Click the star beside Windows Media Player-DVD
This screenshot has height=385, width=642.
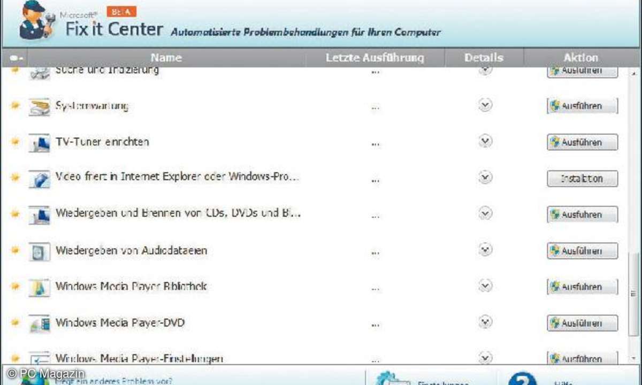(x=15, y=322)
